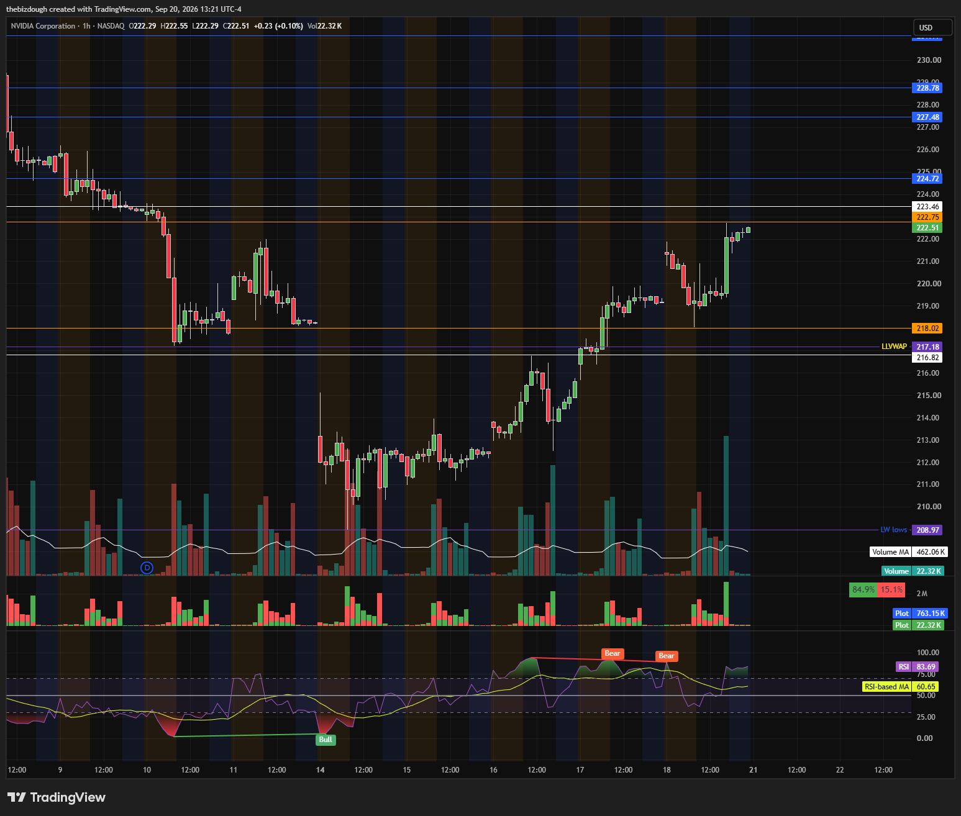Select the 228.78 price level label
This screenshot has height=816, width=961.
[927, 88]
